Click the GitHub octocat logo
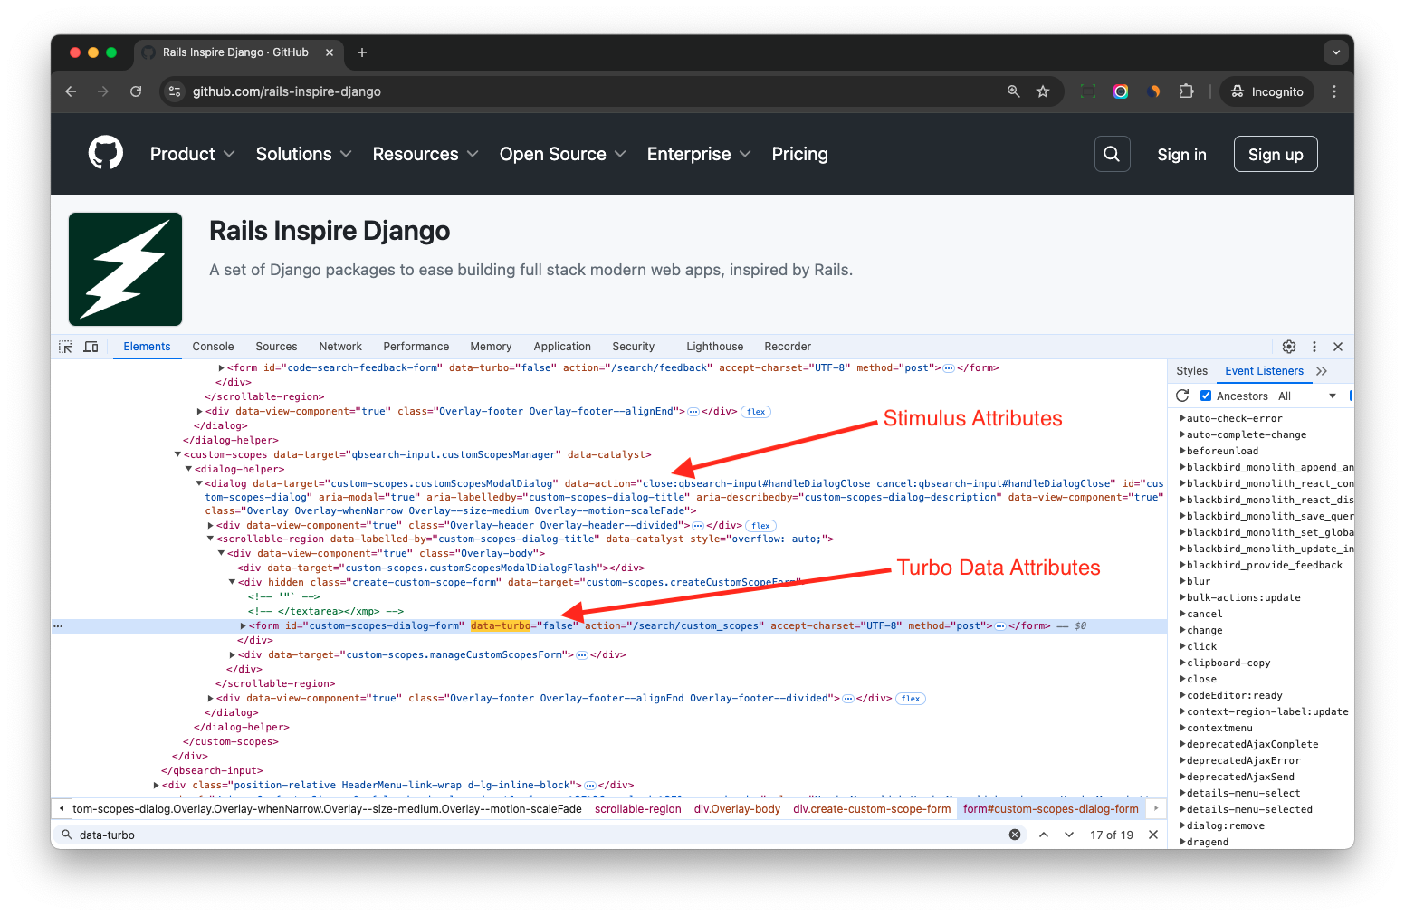Screen dimensions: 1405x916 pos(106,154)
